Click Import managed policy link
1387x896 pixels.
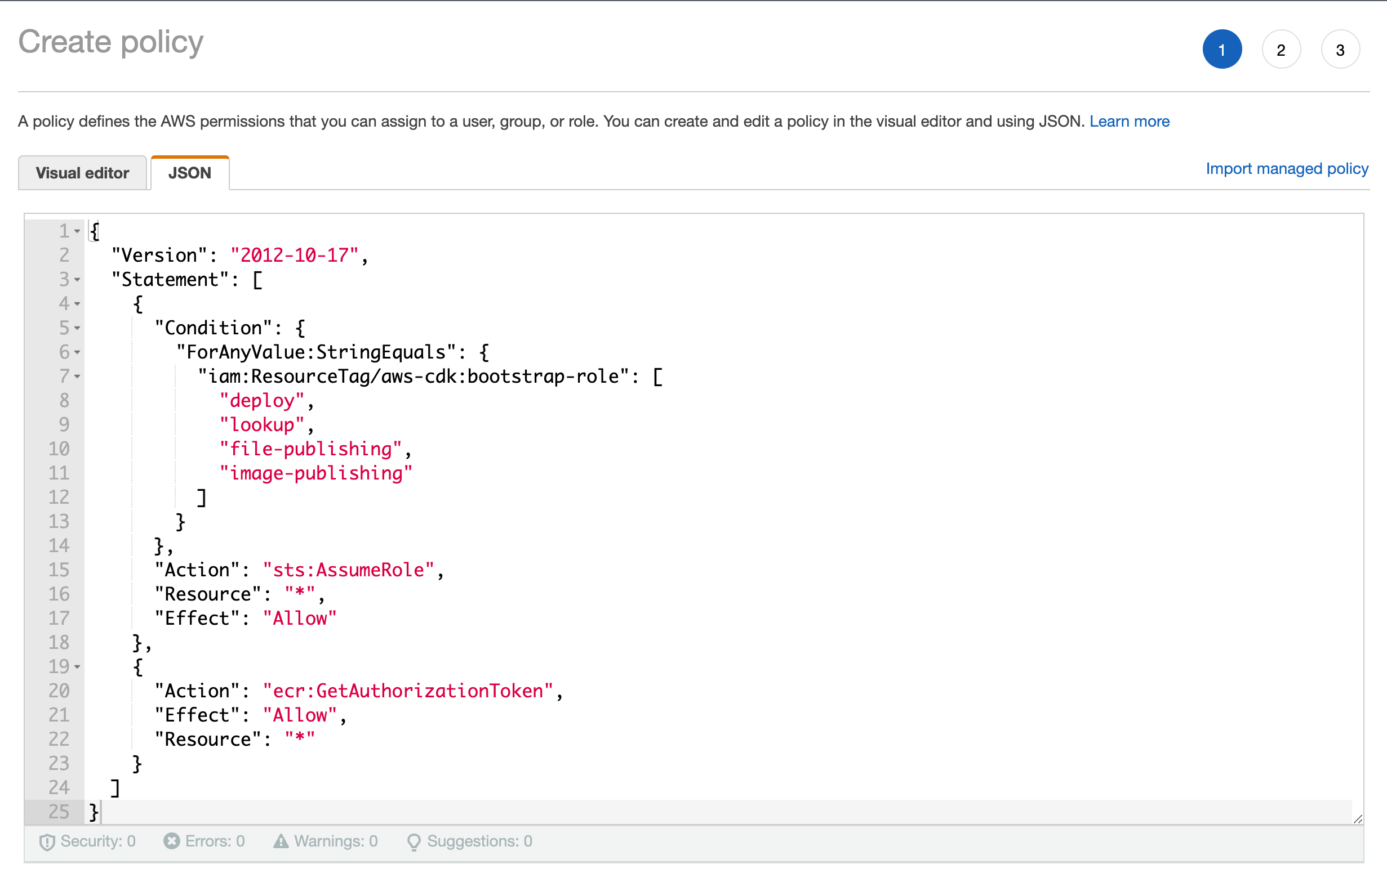click(x=1287, y=169)
